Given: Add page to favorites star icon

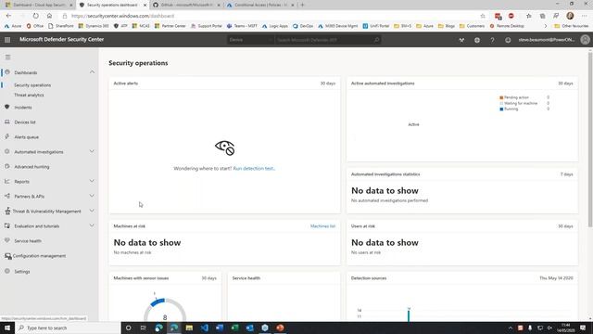Looking at the screenshot, I should tap(483, 16).
